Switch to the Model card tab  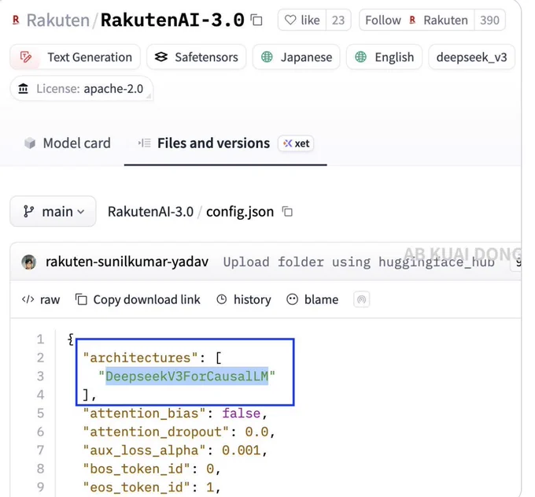click(x=68, y=143)
